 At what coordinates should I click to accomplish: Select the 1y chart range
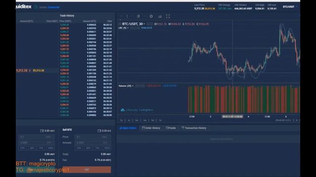129,120
